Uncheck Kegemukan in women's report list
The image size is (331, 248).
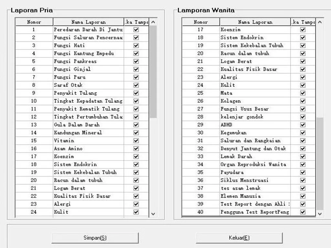pyautogui.click(x=303, y=133)
